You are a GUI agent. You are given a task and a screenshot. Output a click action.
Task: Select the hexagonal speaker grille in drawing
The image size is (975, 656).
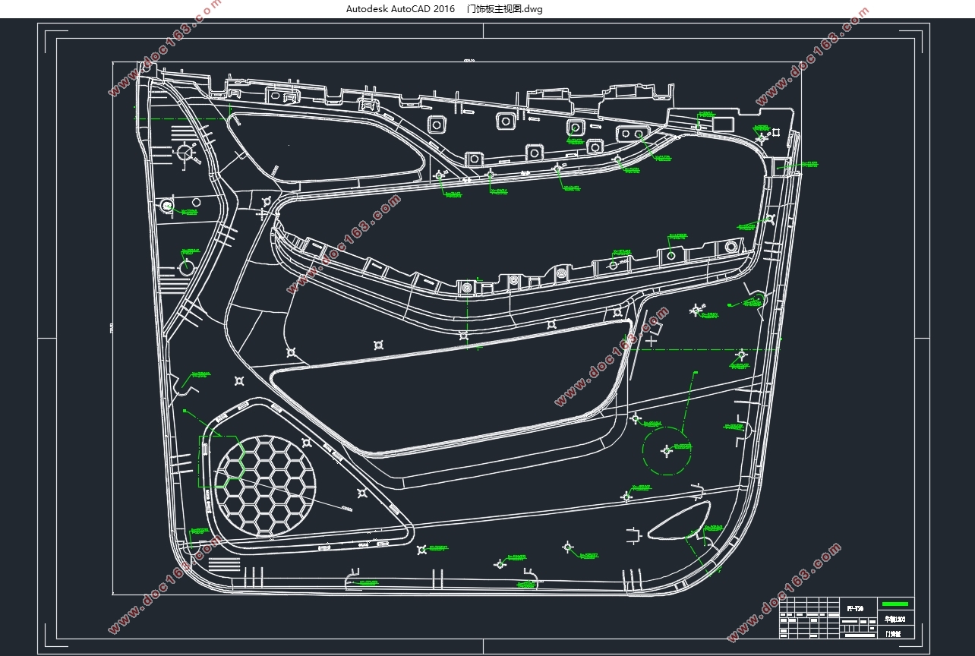click(x=267, y=486)
